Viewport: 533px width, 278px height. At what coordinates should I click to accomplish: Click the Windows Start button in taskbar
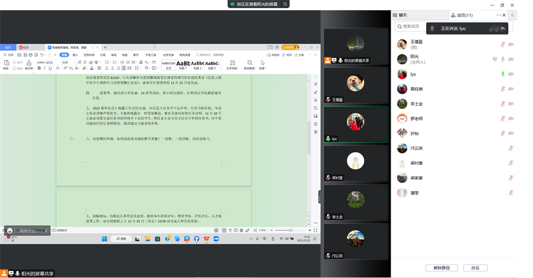[x=104, y=239]
